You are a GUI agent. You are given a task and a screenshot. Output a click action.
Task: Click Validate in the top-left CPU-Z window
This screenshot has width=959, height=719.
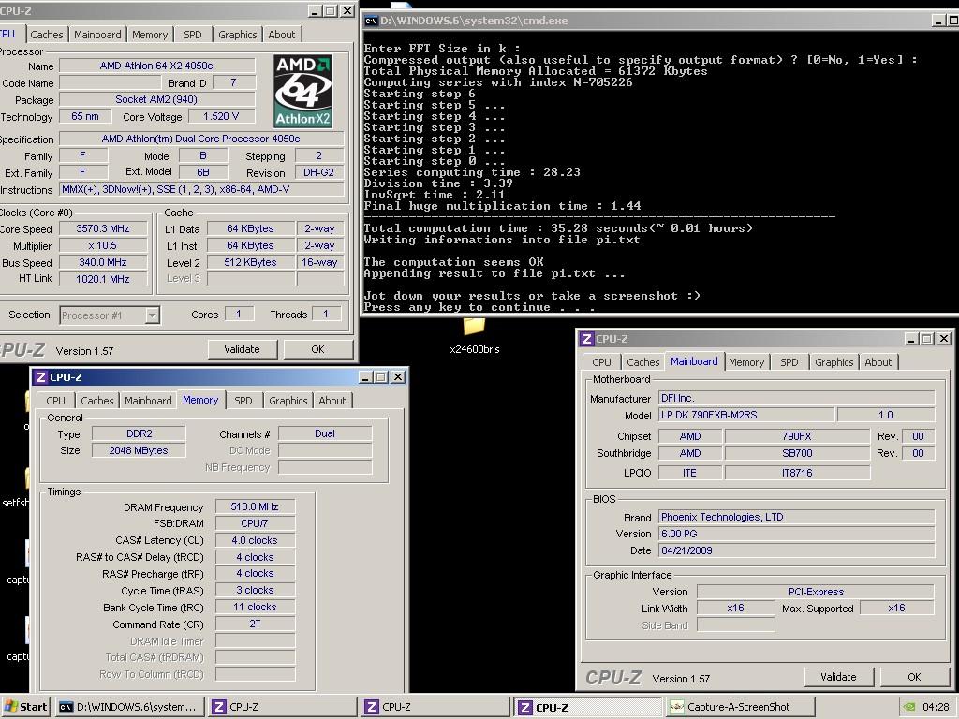pyautogui.click(x=243, y=349)
